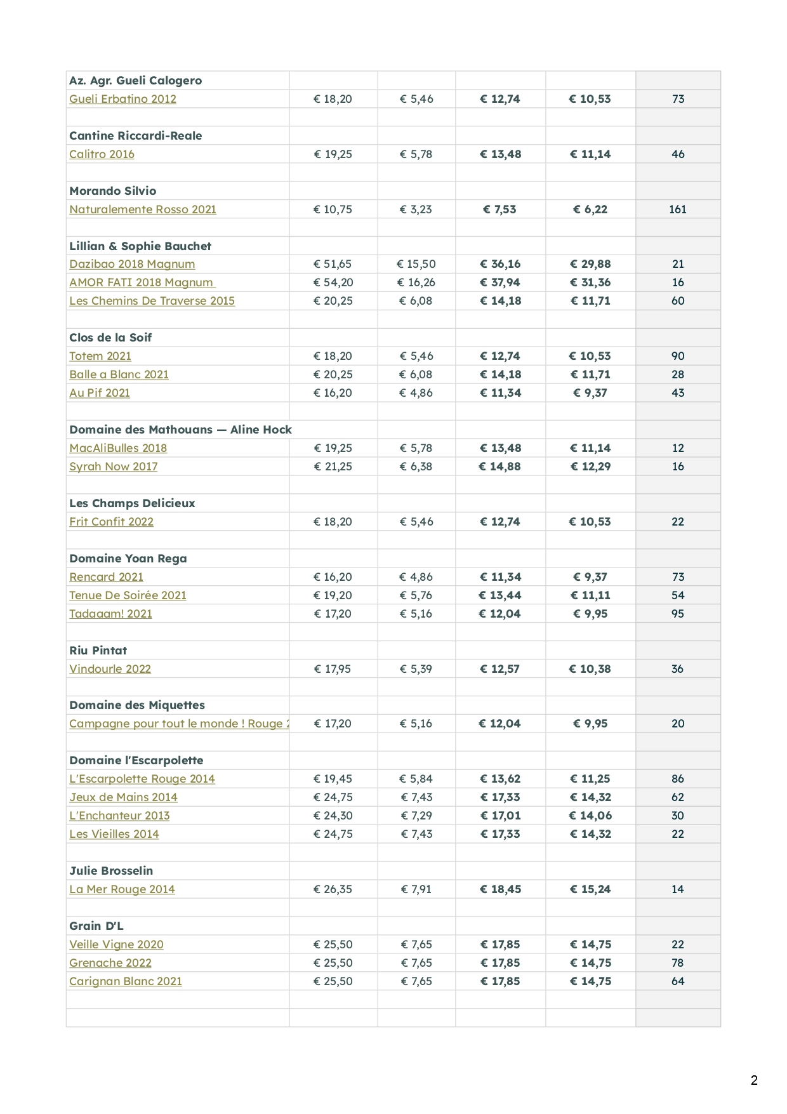Screen dimensions: 787x1114
Task: Click the € 26,35 price of La Mer Rouge
Action: [x=333, y=889]
